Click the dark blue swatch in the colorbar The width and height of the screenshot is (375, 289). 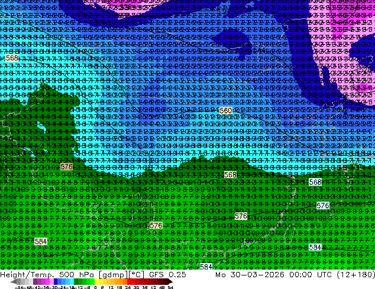56,281
